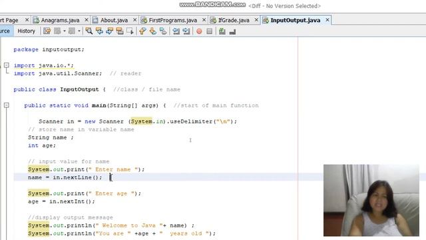The height and width of the screenshot is (240, 426).
Task: Open the Forward navigation dropdown arrow
Action: point(79,31)
